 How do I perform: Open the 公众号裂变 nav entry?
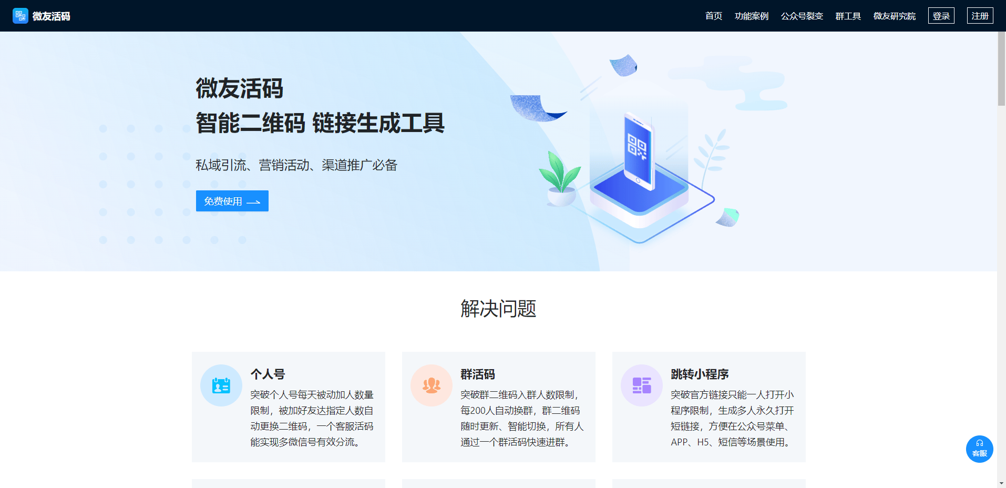pos(802,16)
